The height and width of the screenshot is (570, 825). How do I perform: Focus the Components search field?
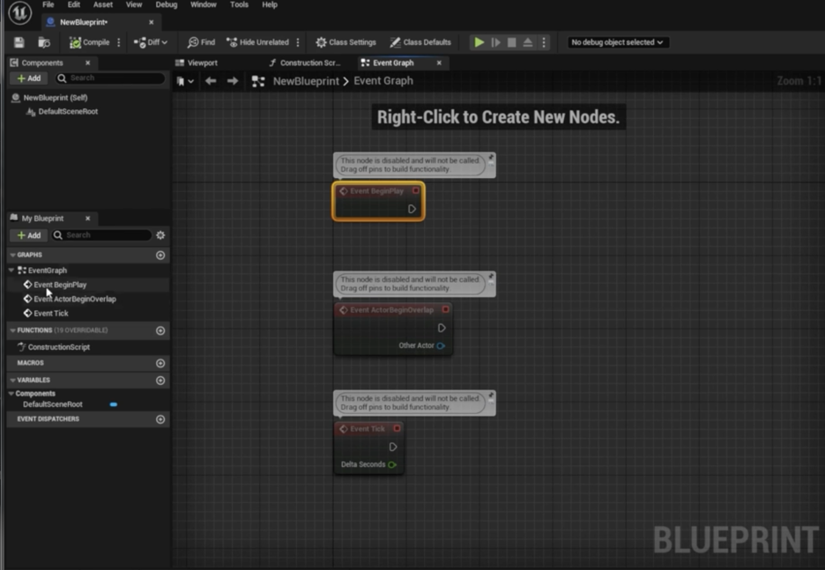point(110,78)
